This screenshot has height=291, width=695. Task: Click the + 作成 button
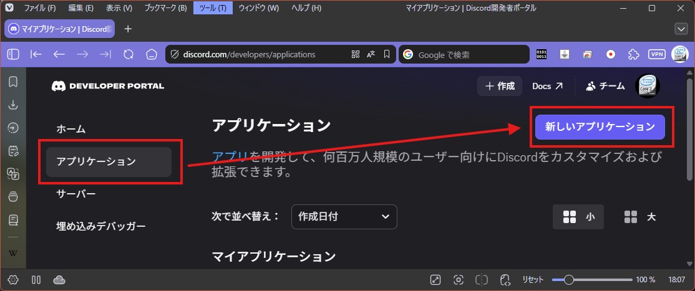tap(500, 86)
